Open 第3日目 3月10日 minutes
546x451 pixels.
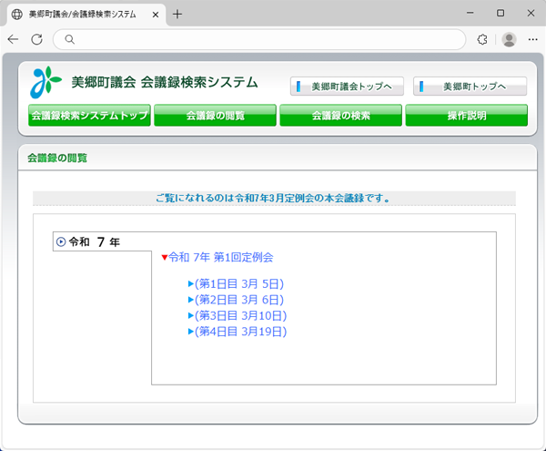240,316
